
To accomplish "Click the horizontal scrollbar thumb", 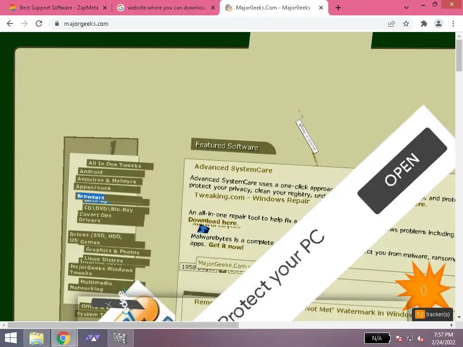I will click(123, 325).
